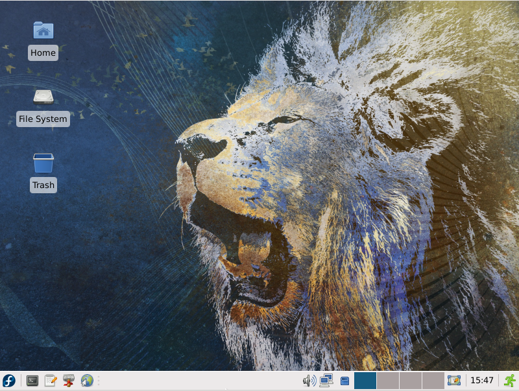Switch to the first workspace
This screenshot has height=391, width=519.
click(x=365, y=381)
